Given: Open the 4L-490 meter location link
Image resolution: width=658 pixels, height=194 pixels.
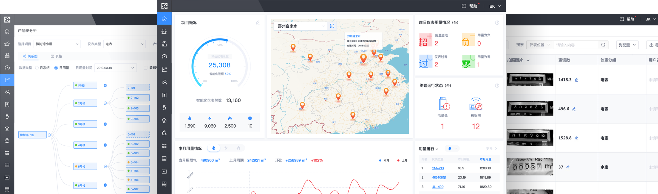Looking at the screenshot, I should point(438,187).
